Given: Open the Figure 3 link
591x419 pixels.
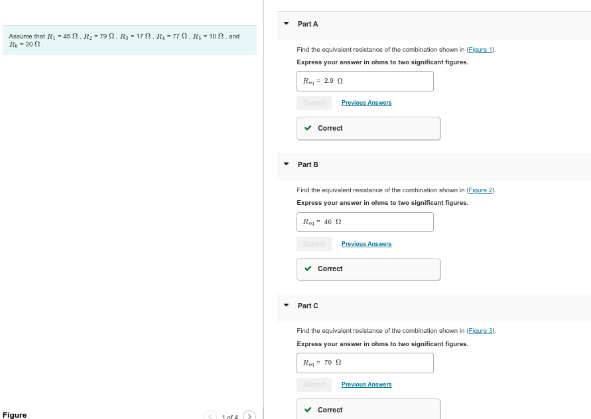Looking at the screenshot, I should [x=480, y=330].
